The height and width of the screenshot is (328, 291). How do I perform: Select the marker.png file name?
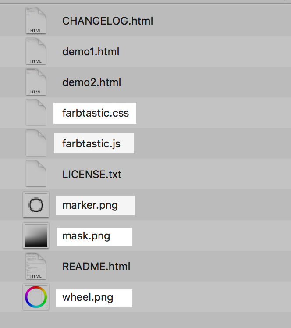pyautogui.click(x=90, y=205)
